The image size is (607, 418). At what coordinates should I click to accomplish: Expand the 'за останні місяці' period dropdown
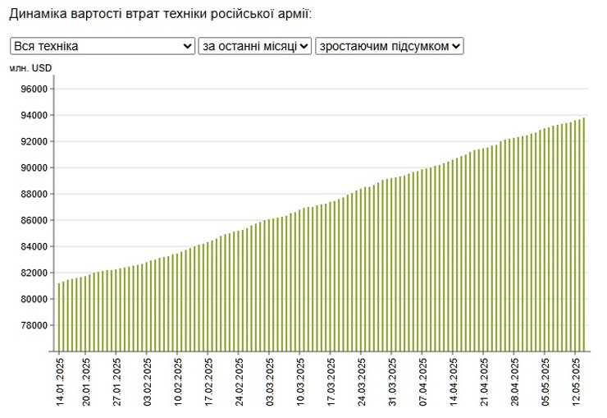pos(254,47)
